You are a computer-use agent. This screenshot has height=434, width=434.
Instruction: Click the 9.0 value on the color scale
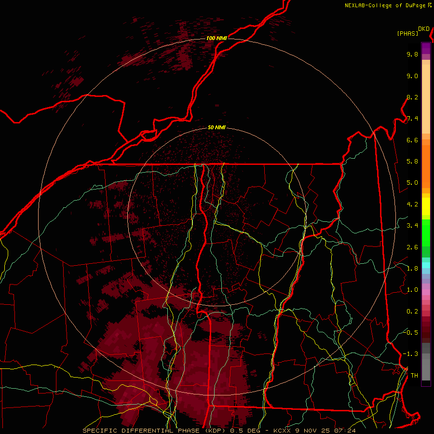click(x=412, y=76)
